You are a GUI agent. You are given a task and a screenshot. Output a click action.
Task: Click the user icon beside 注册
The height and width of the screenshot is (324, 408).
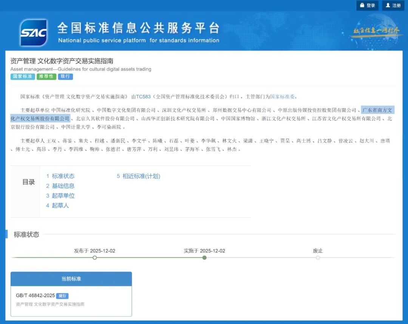(x=388, y=5)
